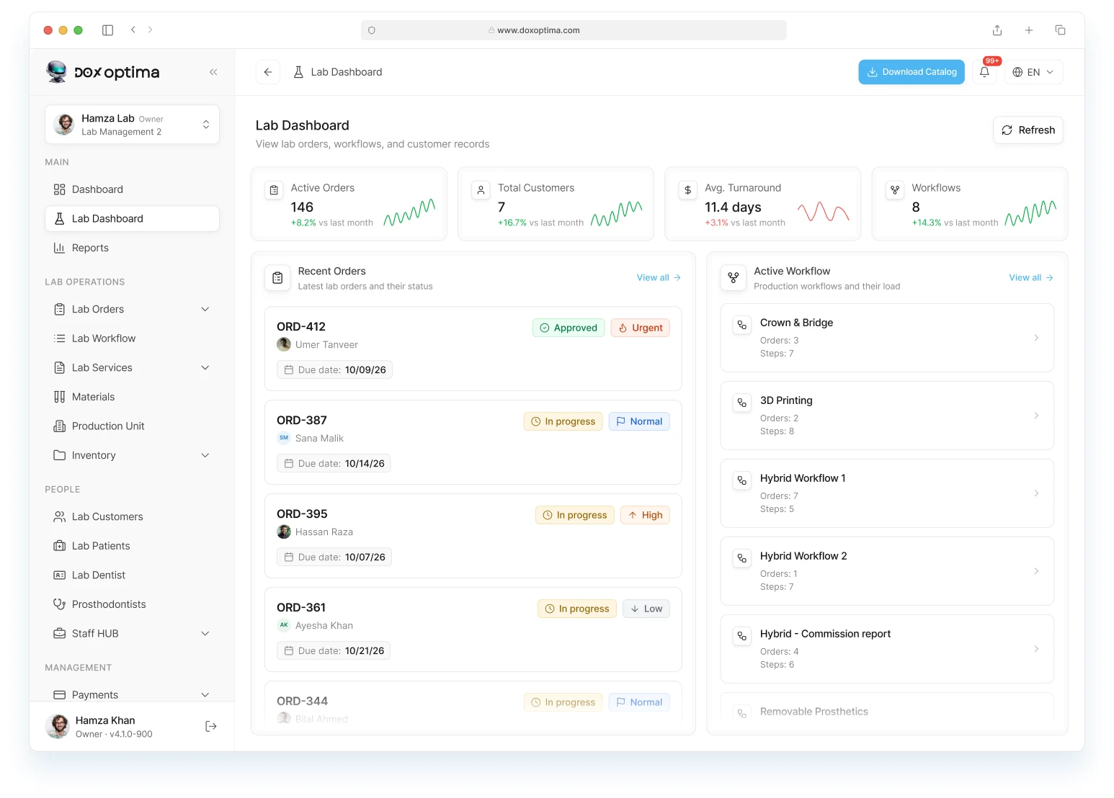
Task: Open the Hybrid Workflow 1 card chevron
Action: [1036, 493]
